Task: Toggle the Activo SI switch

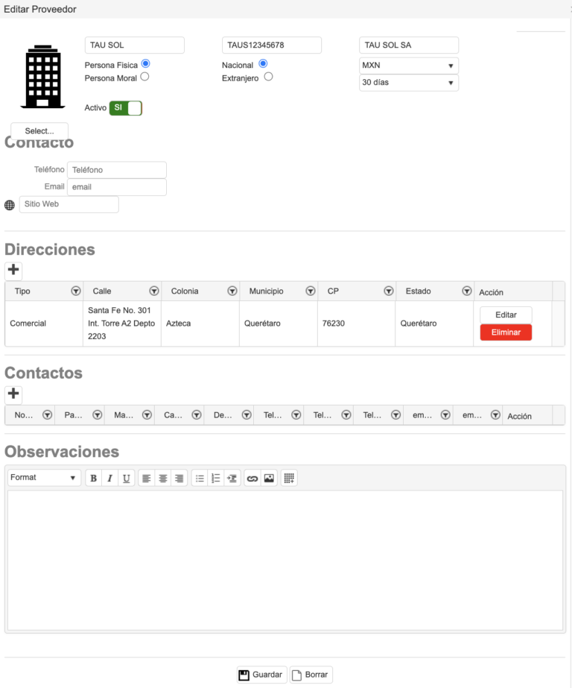Action: point(126,108)
